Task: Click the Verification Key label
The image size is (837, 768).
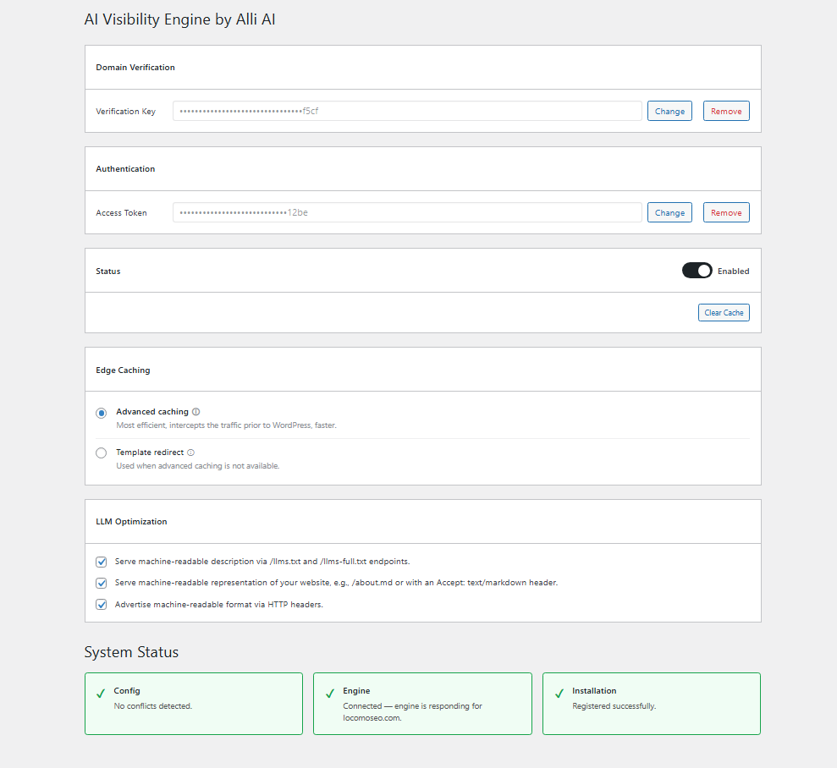Action: [x=125, y=112]
